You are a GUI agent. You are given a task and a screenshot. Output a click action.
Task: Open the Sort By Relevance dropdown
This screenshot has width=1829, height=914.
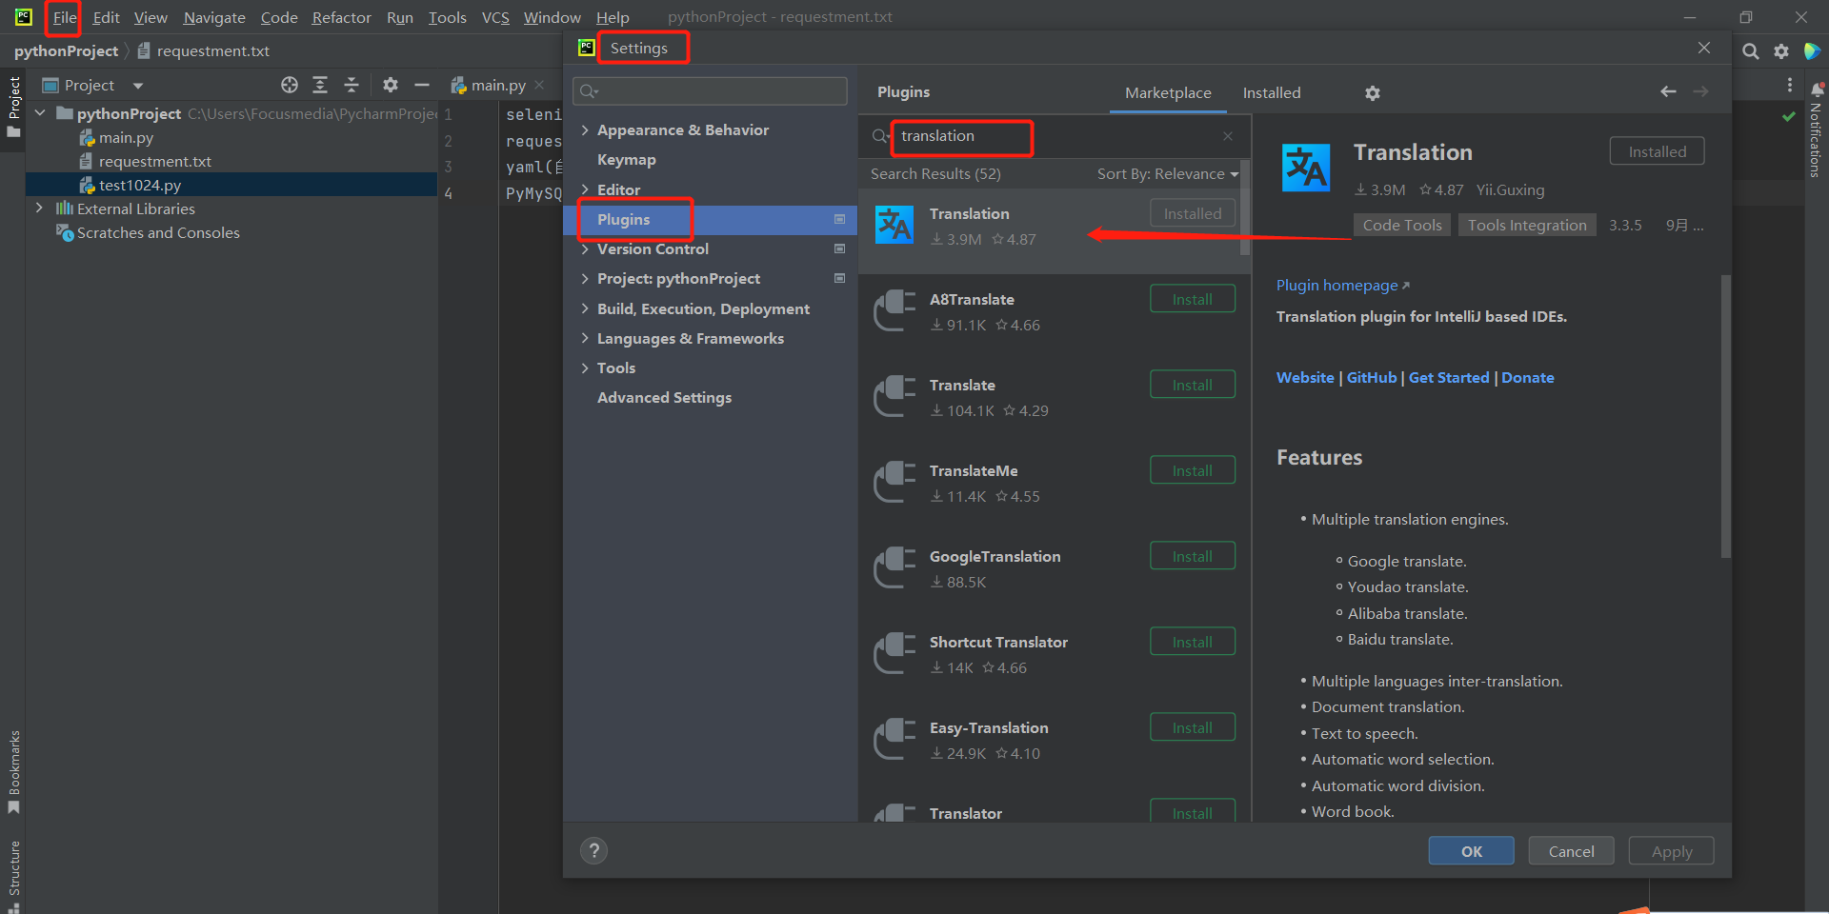(1168, 174)
